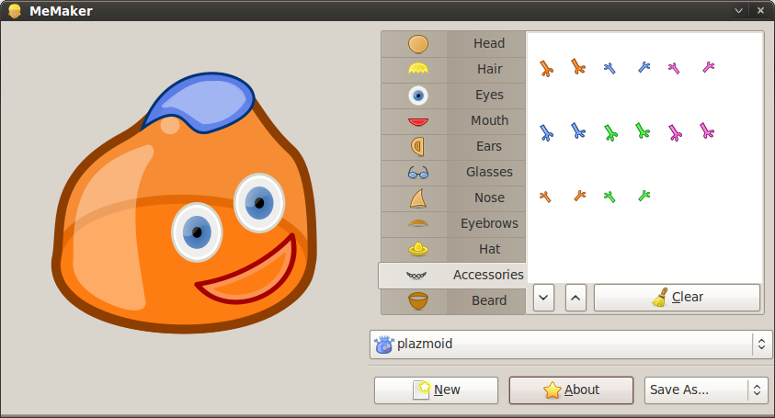Open the Beard category tab
Viewport: 775px width, 418px height.
453,300
